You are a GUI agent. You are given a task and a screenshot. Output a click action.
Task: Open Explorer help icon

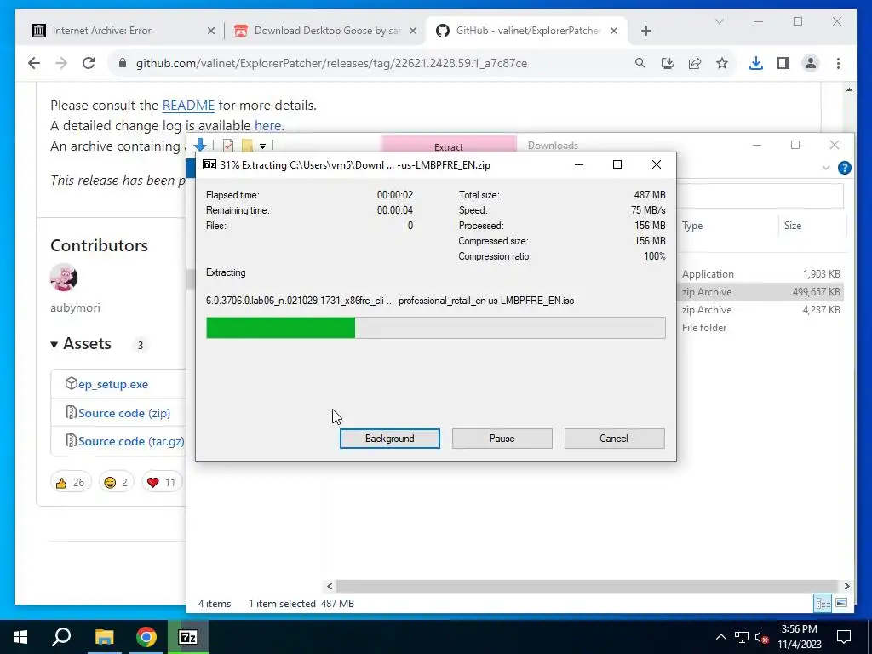(844, 168)
